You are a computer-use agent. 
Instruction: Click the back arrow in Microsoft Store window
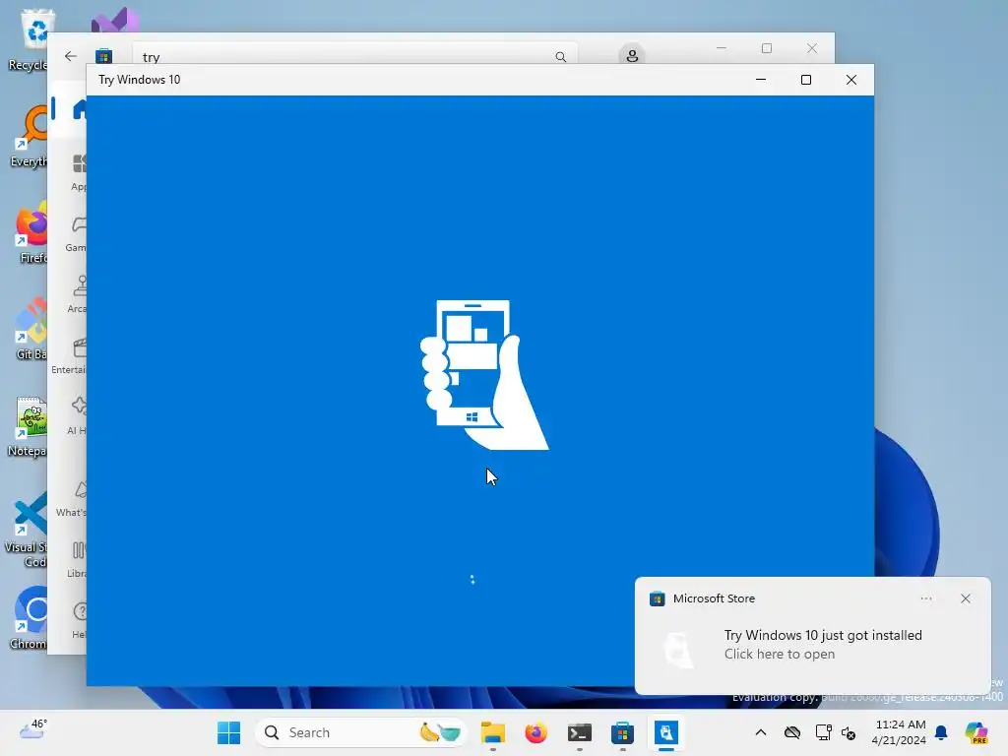pyautogui.click(x=71, y=56)
